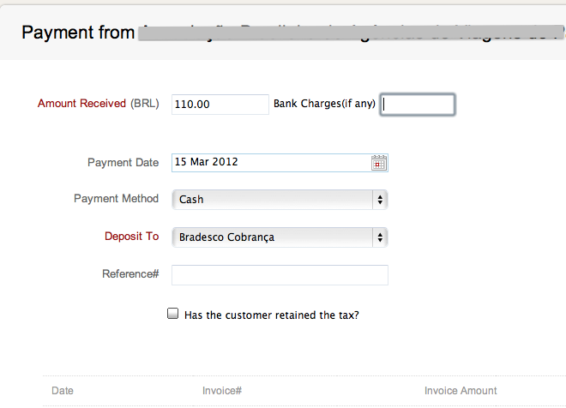Select the Payment Date field 15 Mar 2012
The height and width of the screenshot is (408, 566).
coord(270,162)
